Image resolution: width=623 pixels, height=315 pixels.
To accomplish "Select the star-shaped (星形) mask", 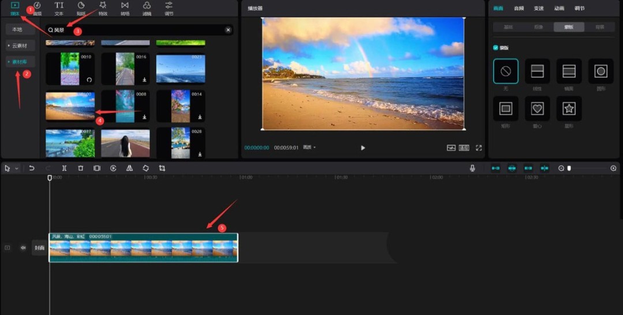I will coord(569,108).
